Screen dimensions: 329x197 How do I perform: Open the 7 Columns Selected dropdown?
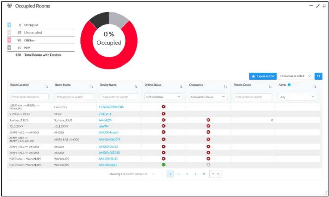pos(295,76)
